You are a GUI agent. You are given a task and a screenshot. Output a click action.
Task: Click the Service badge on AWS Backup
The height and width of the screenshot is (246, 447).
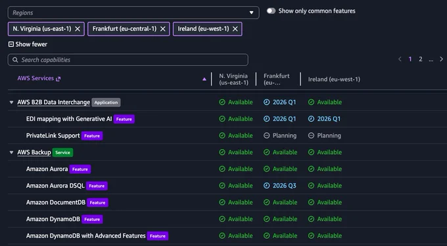tap(62, 153)
